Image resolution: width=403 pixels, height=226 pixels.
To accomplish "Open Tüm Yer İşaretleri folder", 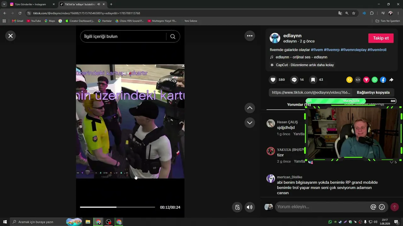I will (x=388, y=21).
